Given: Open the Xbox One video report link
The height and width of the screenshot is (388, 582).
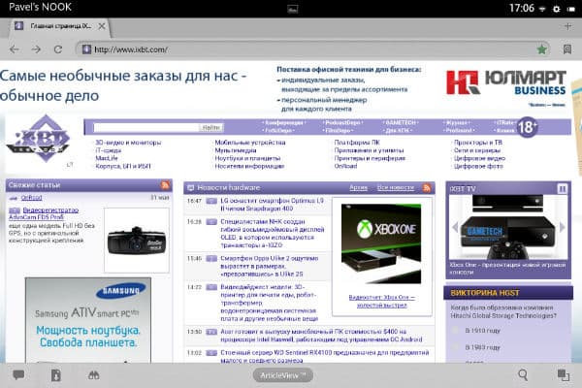Looking at the screenshot, I should coord(382,301).
